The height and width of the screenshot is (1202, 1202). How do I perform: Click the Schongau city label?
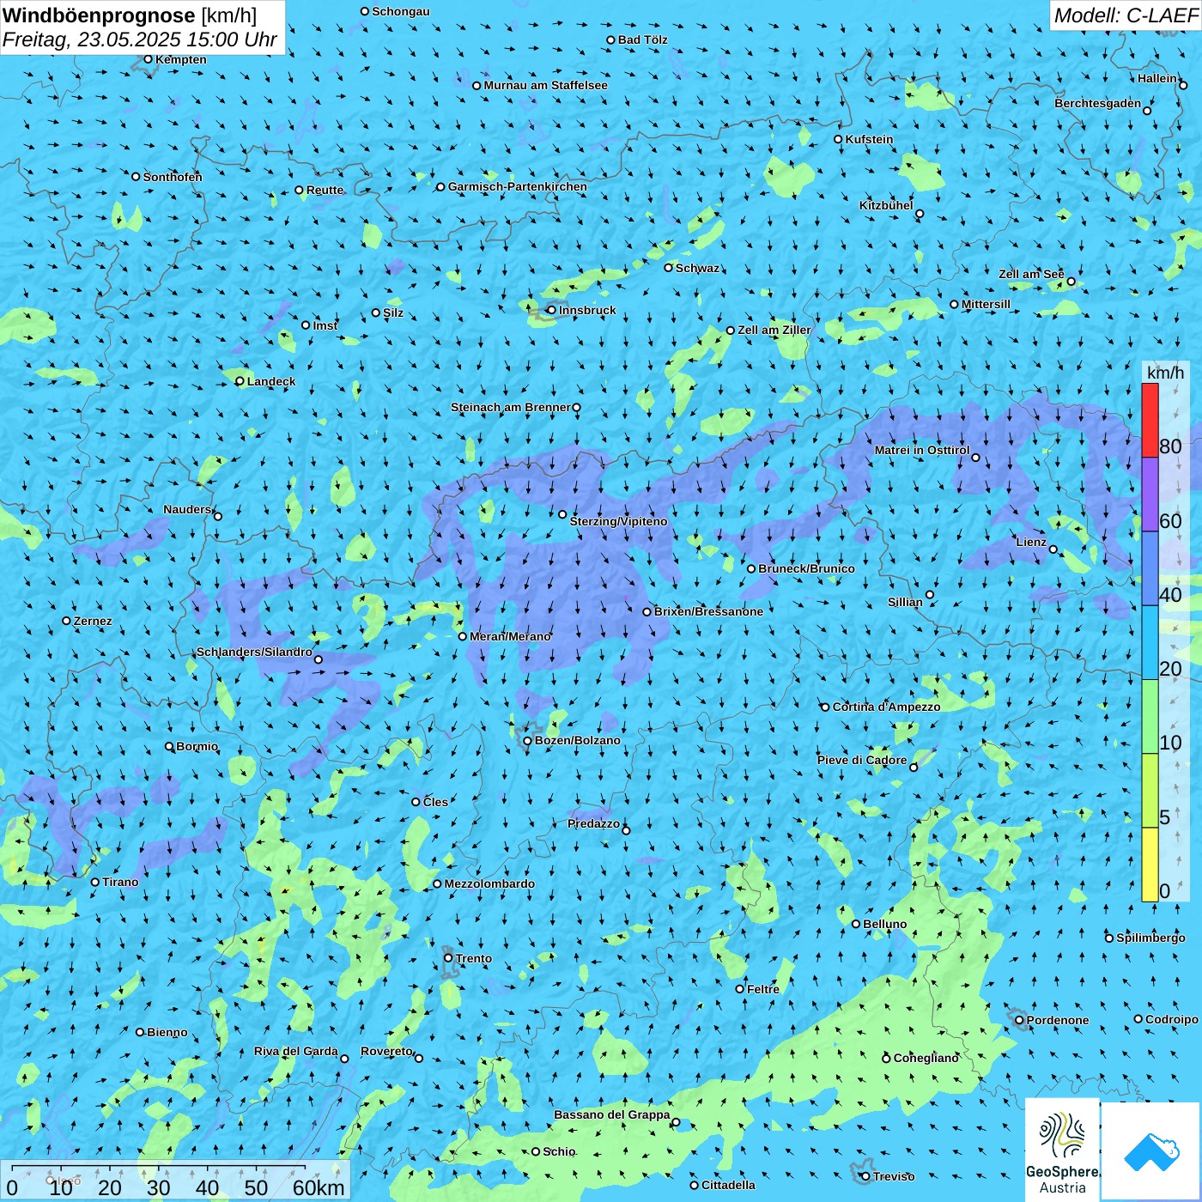pyautogui.click(x=400, y=11)
